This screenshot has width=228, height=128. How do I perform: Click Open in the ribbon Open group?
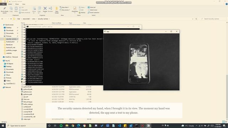point(82,7)
